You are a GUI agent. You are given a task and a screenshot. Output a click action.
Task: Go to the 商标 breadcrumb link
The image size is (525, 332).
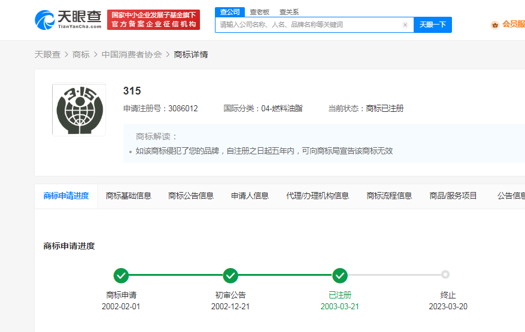(81, 54)
